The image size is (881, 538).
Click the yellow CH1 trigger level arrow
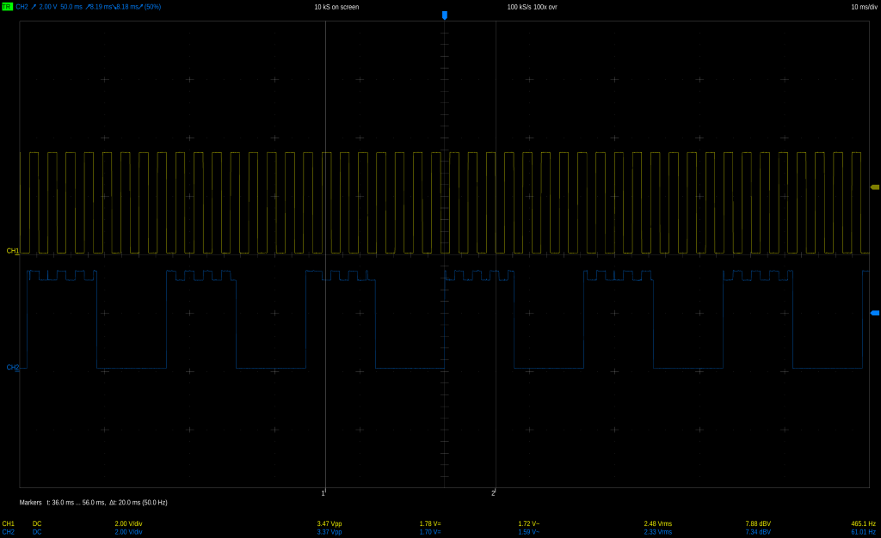(x=875, y=187)
